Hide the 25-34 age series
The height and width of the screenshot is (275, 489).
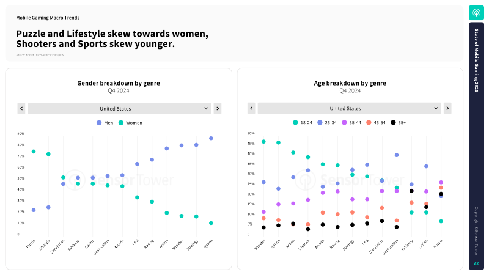click(x=327, y=123)
